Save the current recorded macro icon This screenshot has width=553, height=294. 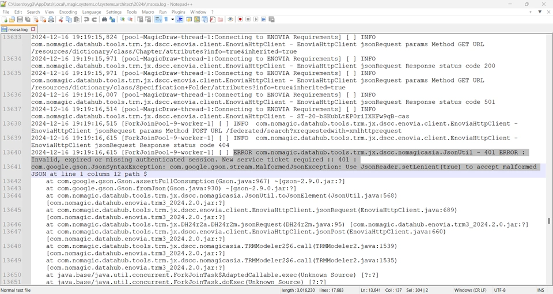tap(271, 20)
